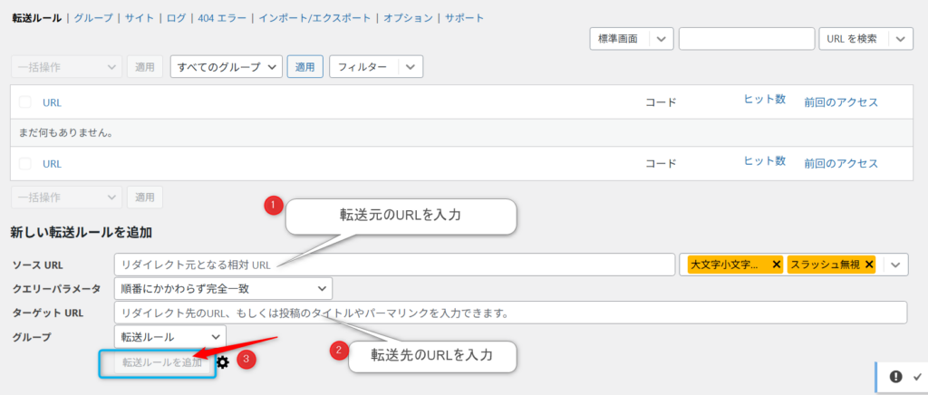928x395 pixels.
Task: Focus the ターゲット URL input field
Action: (x=510, y=313)
